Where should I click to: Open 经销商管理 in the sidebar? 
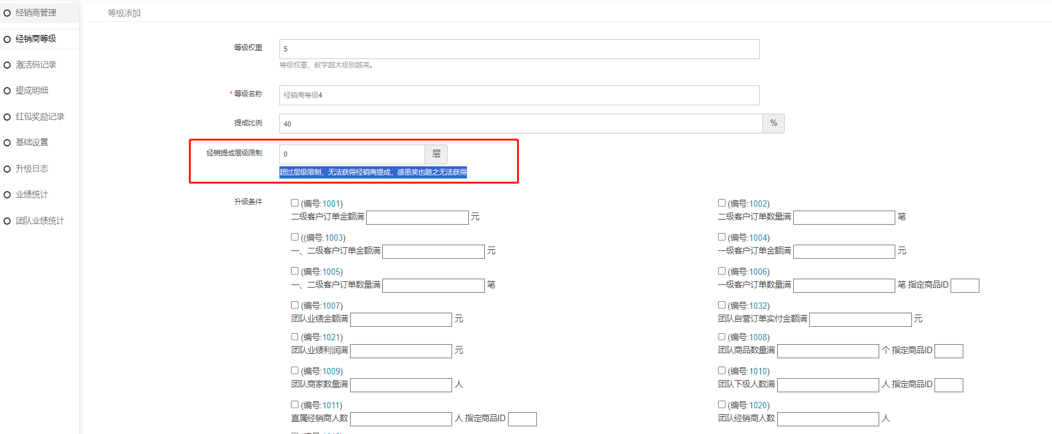tap(35, 13)
